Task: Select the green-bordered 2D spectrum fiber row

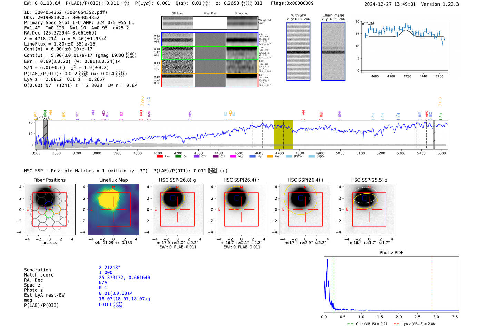Action: coord(209,53)
